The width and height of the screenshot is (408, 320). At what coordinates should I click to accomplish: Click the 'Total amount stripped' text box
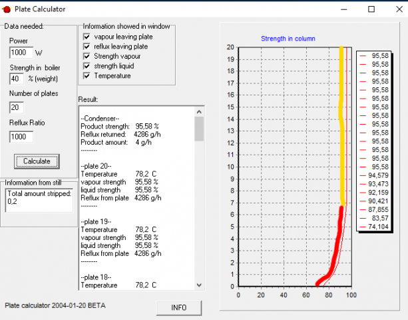pyautogui.click(x=37, y=200)
